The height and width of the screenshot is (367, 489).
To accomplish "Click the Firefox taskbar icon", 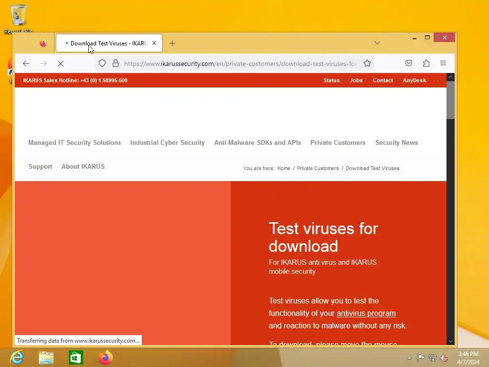I will (x=106, y=357).
